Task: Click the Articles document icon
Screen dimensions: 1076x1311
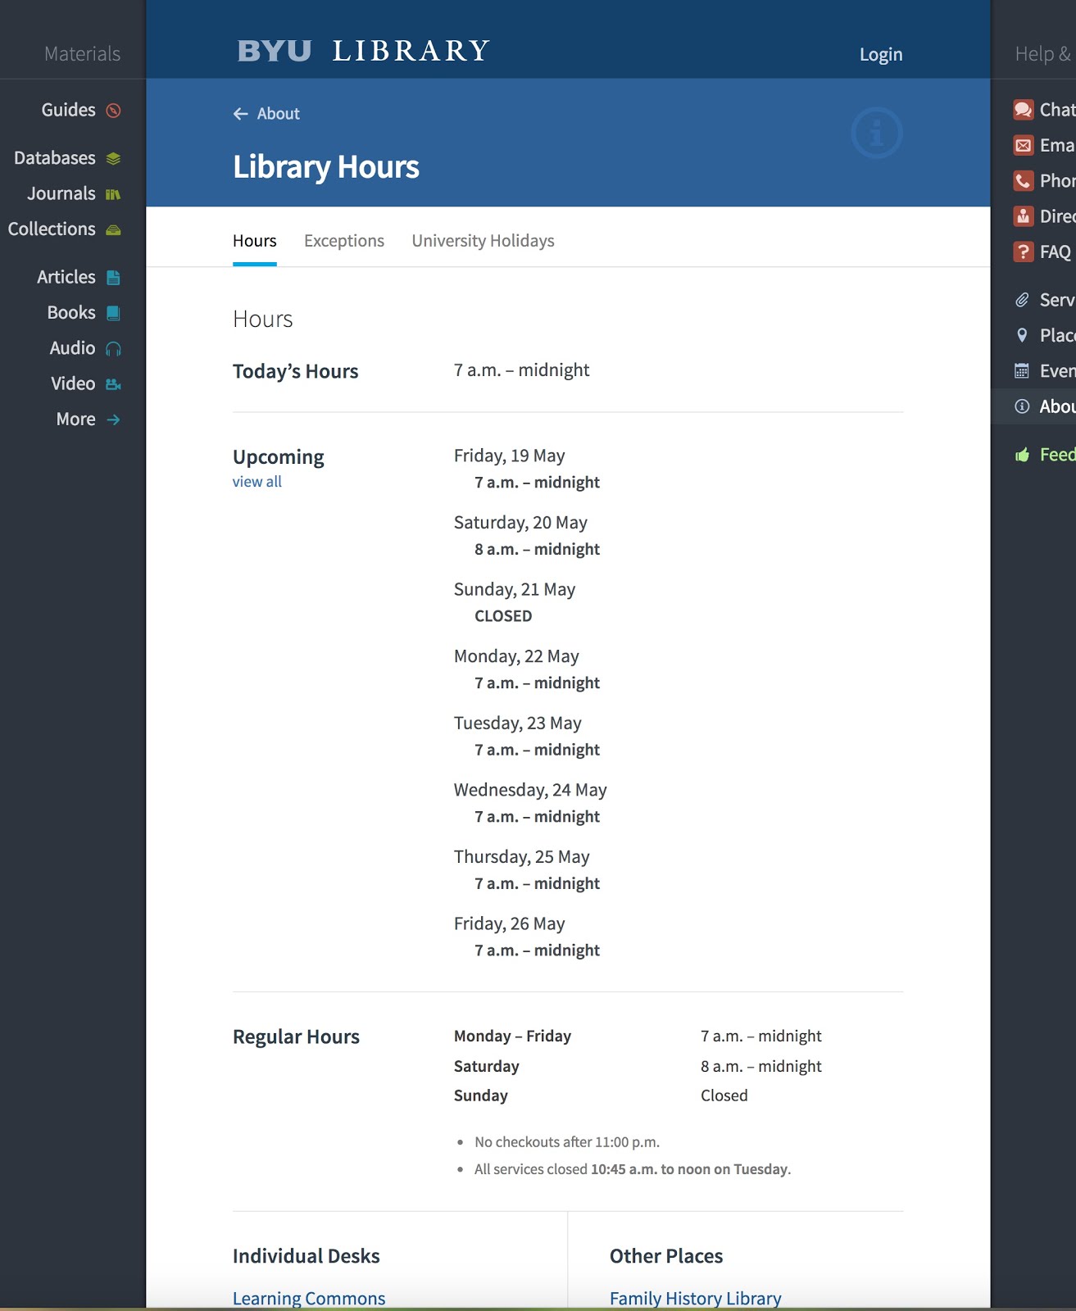Action: click(114, 278)
